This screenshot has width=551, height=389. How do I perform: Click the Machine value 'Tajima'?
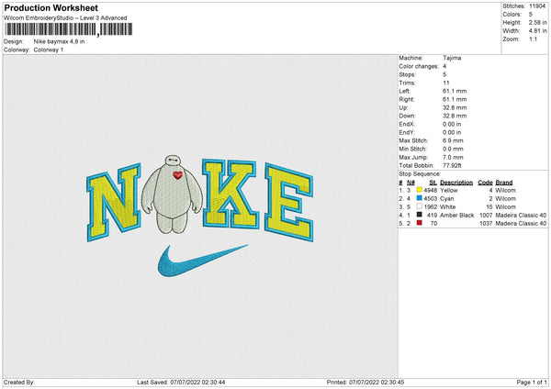tap(452, 58)
